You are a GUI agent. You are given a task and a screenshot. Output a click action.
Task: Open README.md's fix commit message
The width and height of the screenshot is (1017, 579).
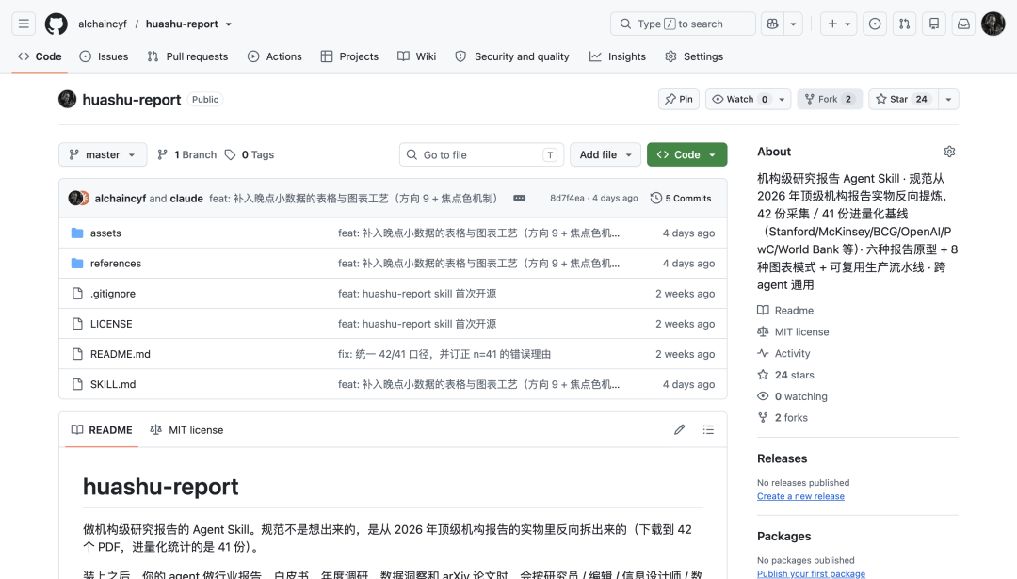point(444,354)
